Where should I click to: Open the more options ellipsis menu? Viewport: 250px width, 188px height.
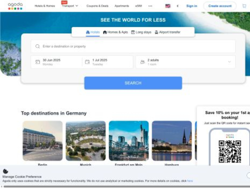click(150, 6)
